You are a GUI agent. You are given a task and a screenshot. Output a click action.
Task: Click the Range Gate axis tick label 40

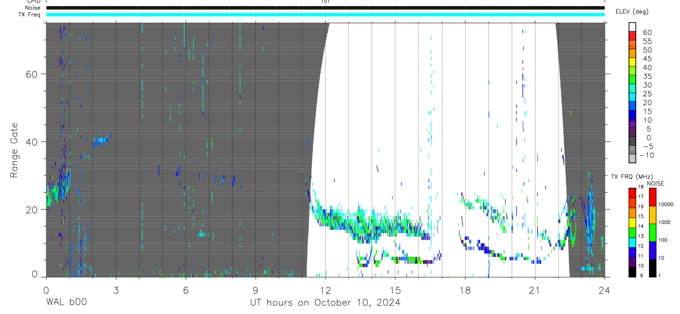pyautogui.click(x=32, y=142)
